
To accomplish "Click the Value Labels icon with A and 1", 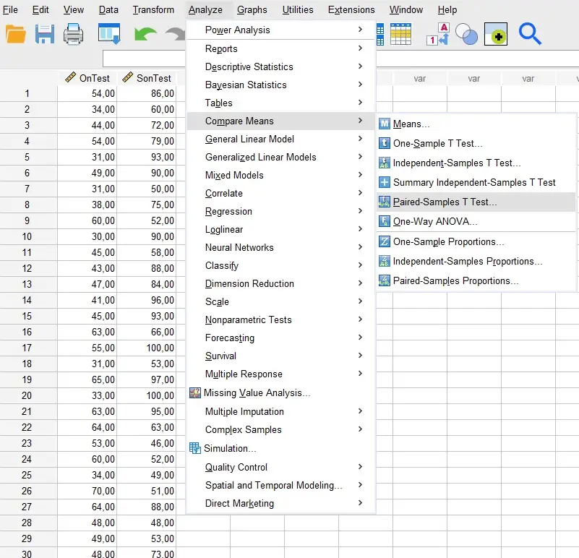I will pos(438,35).
